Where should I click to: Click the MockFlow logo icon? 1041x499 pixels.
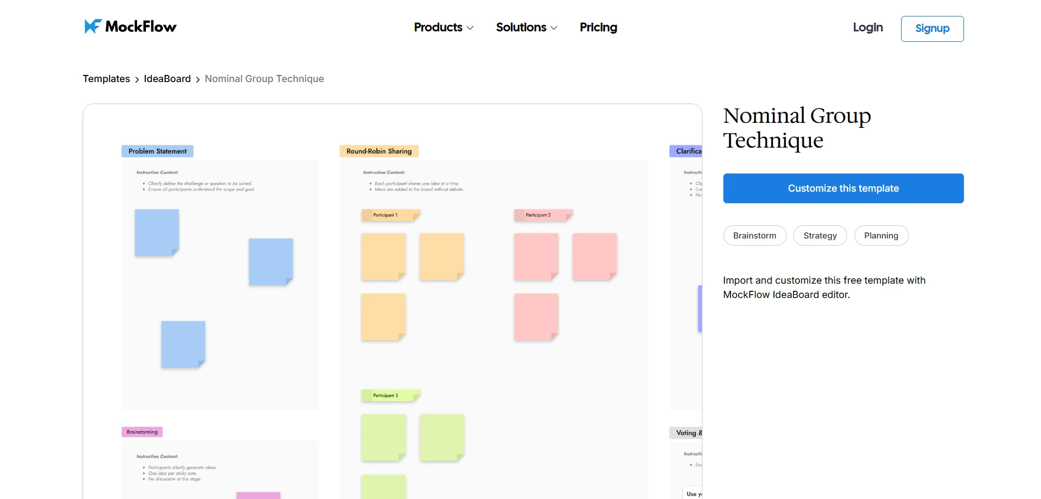click(94, 25)
